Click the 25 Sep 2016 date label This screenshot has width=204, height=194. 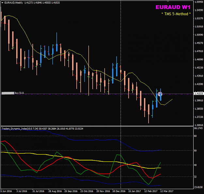71,191
